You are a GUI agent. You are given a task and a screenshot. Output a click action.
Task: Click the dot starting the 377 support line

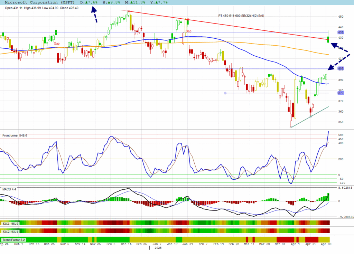tap(225, 93)
